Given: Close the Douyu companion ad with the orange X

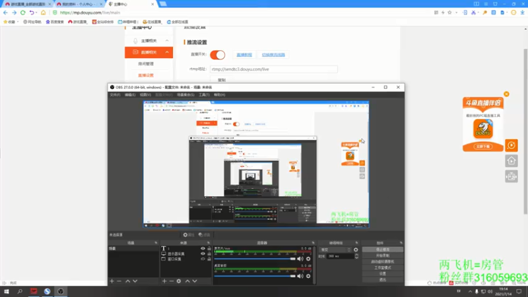Looking at the screenshot, I should coord(506,94).
